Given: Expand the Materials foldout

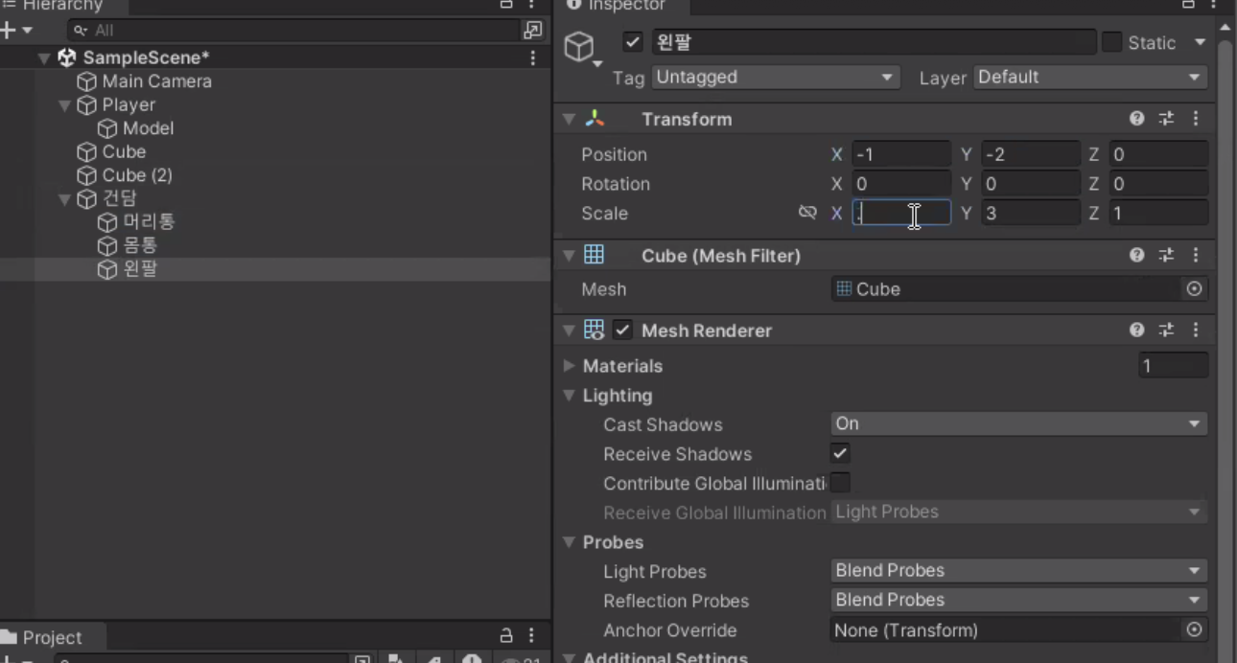Looking at the screenshot, I should [570, 366].
